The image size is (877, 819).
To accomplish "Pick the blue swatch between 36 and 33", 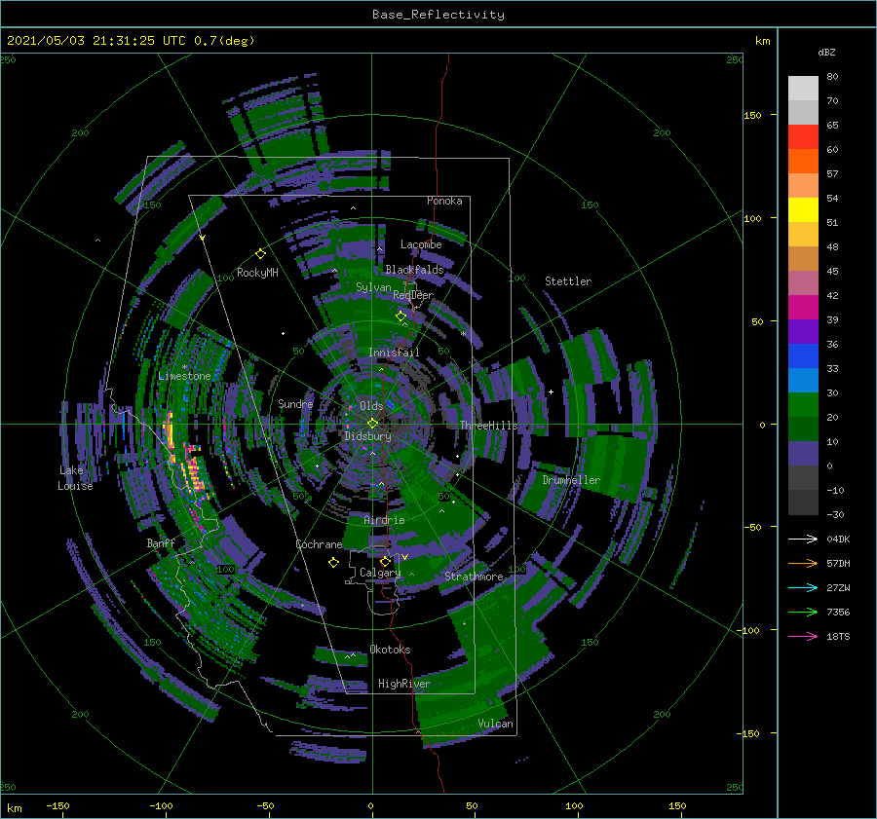I will coord(803,356).
